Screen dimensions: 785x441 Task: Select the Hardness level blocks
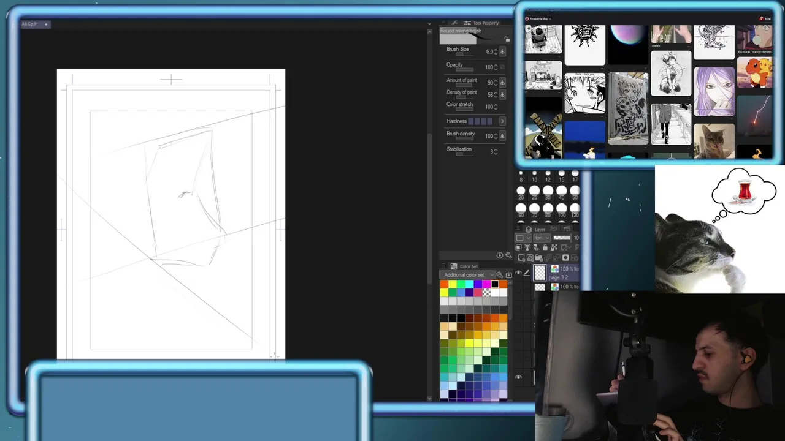click(481, 121)
